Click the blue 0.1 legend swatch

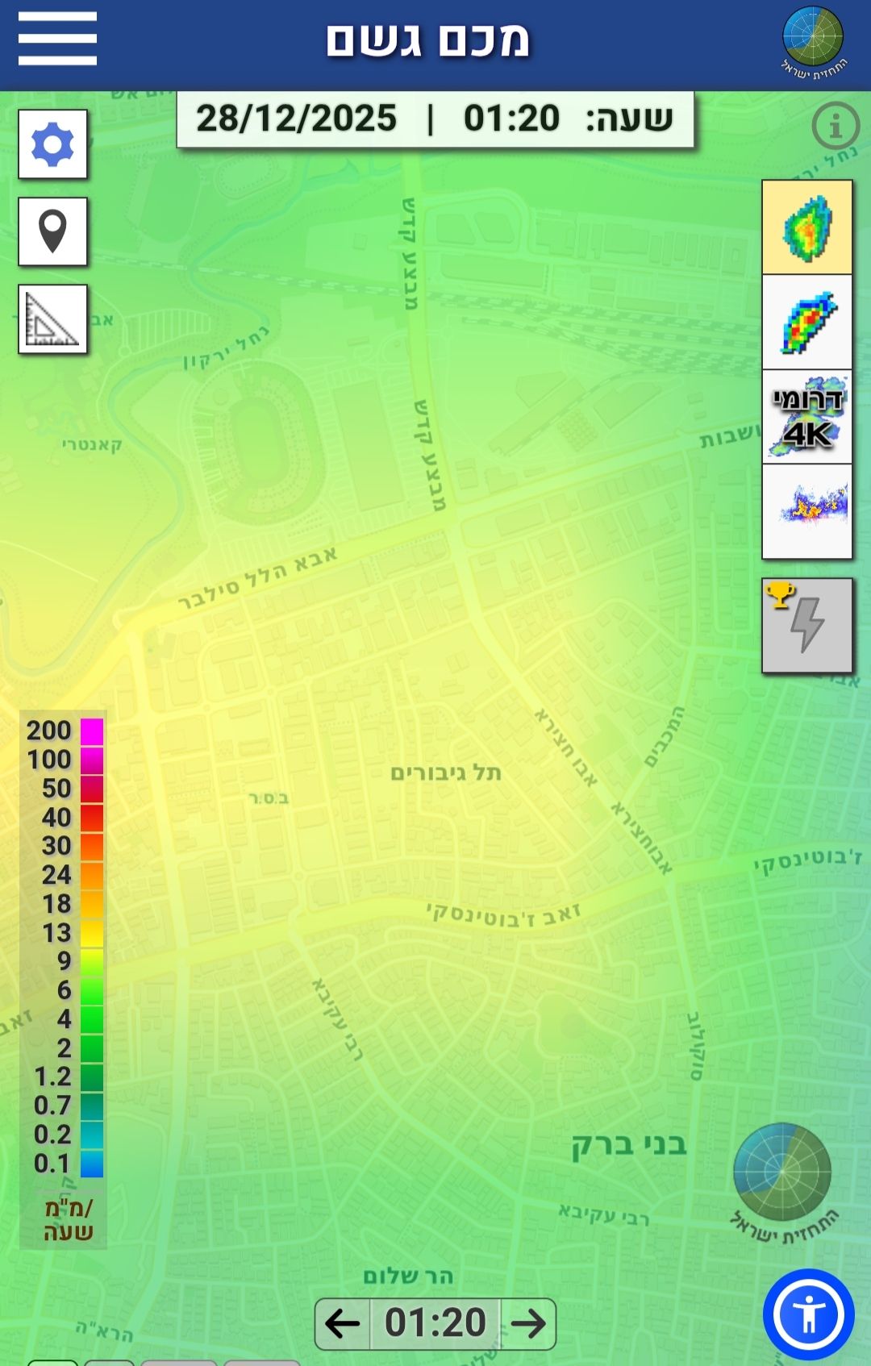click(92, 1164)
